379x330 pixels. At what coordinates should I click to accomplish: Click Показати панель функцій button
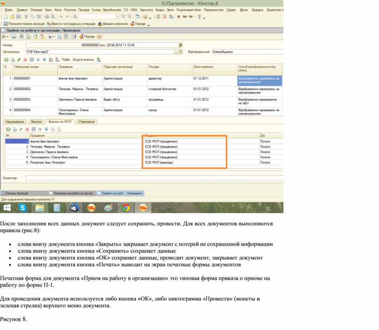24,24
